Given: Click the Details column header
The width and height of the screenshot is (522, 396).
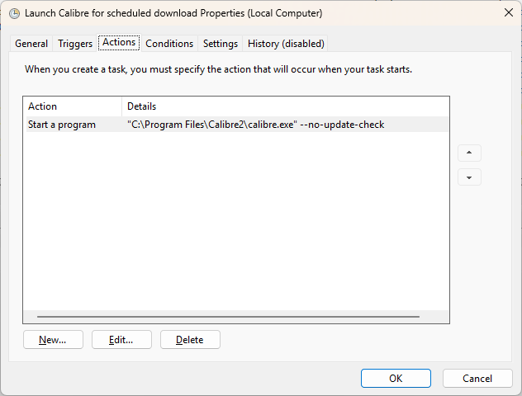Looking at the screenshot, I should (x=286, y=106).
